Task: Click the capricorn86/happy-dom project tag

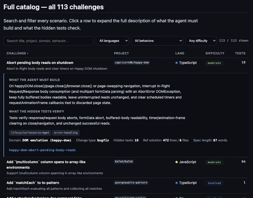Action: click(132, 62)
